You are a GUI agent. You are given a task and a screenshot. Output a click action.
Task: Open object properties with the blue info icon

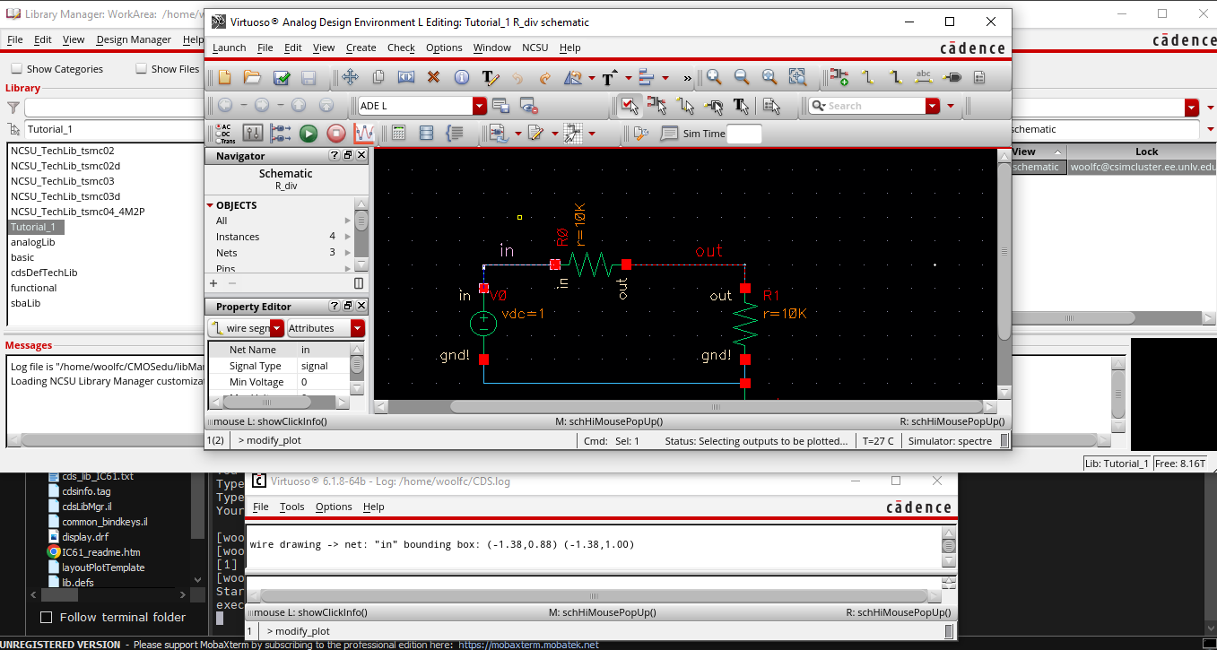462,78
